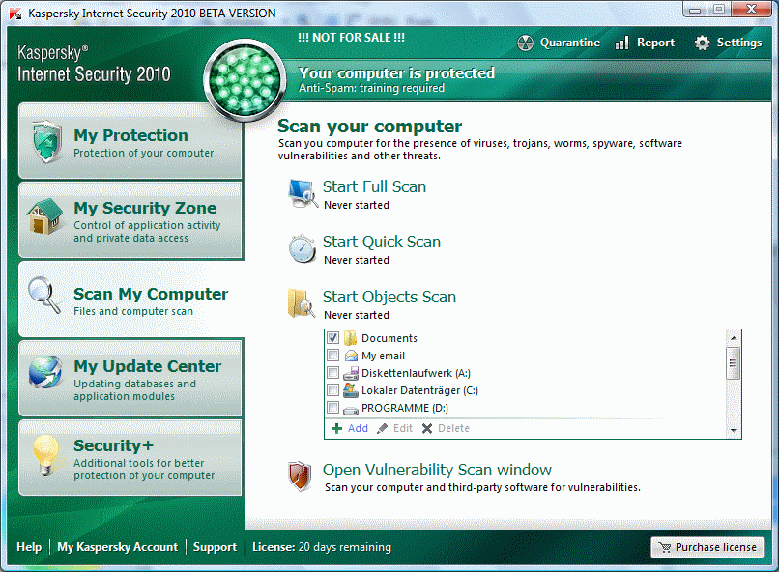Image resolution: width=779 pixels, height=572 pixels.
Task: Click the My Security Zone house icon
Action: (x=45, y=216)
